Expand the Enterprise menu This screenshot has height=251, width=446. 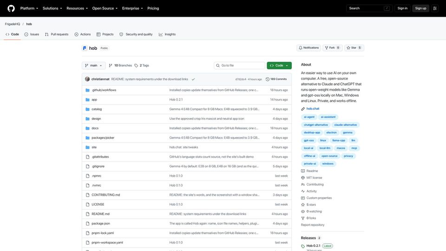pyautogui.click(x=132, y=8)
